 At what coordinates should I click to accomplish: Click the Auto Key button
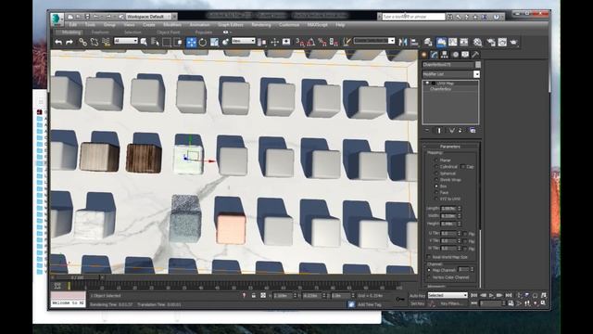click(418, 296)
